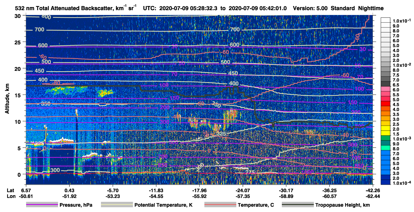Click the latitude value -24.07
The image size is (414, 212).
click(x=243, y=190)
